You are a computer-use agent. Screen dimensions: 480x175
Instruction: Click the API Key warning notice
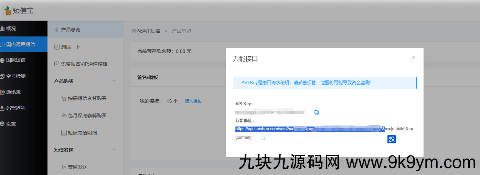(325, 83)
